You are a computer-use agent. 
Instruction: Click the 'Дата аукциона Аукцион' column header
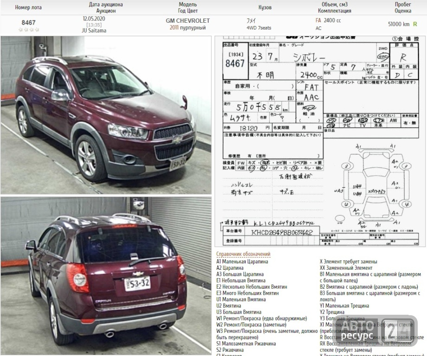click(106, 7)
